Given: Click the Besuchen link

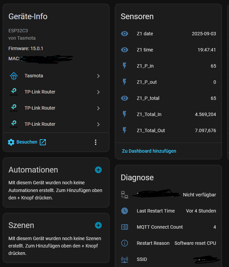Looking at the screenshot, I should 27,142.
